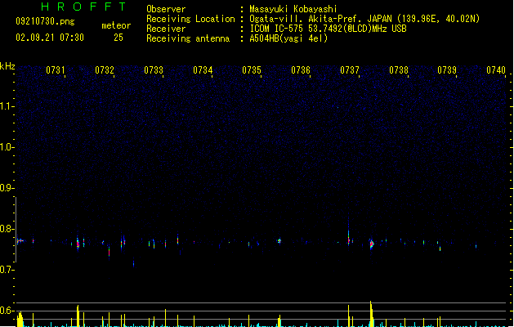Click the 0732 time marker
This screenshot has height=327, width=514.
click(x=105, y=70)
